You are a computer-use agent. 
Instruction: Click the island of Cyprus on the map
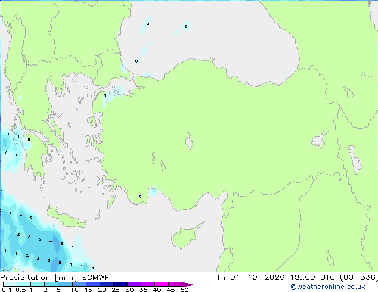coord(187,235)
